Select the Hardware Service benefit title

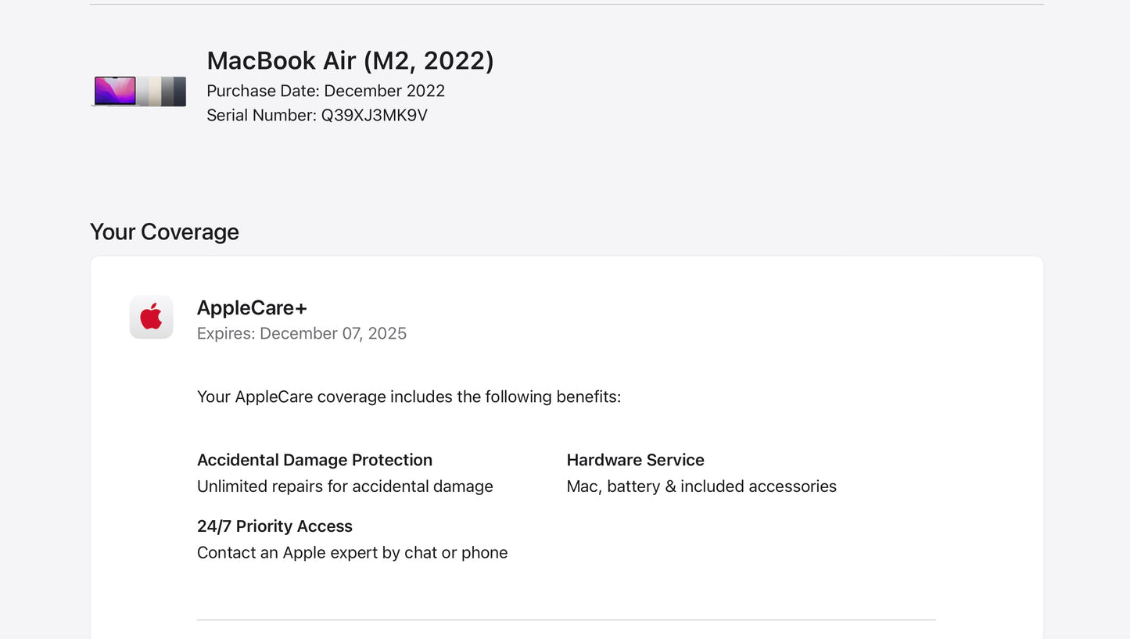(x=635, y=460)
